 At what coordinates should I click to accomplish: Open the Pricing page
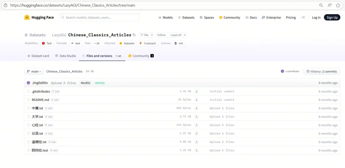[291, 17]
